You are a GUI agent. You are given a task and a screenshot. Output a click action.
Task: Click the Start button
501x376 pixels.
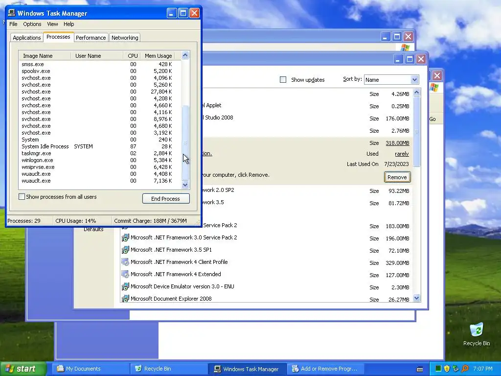23,369
